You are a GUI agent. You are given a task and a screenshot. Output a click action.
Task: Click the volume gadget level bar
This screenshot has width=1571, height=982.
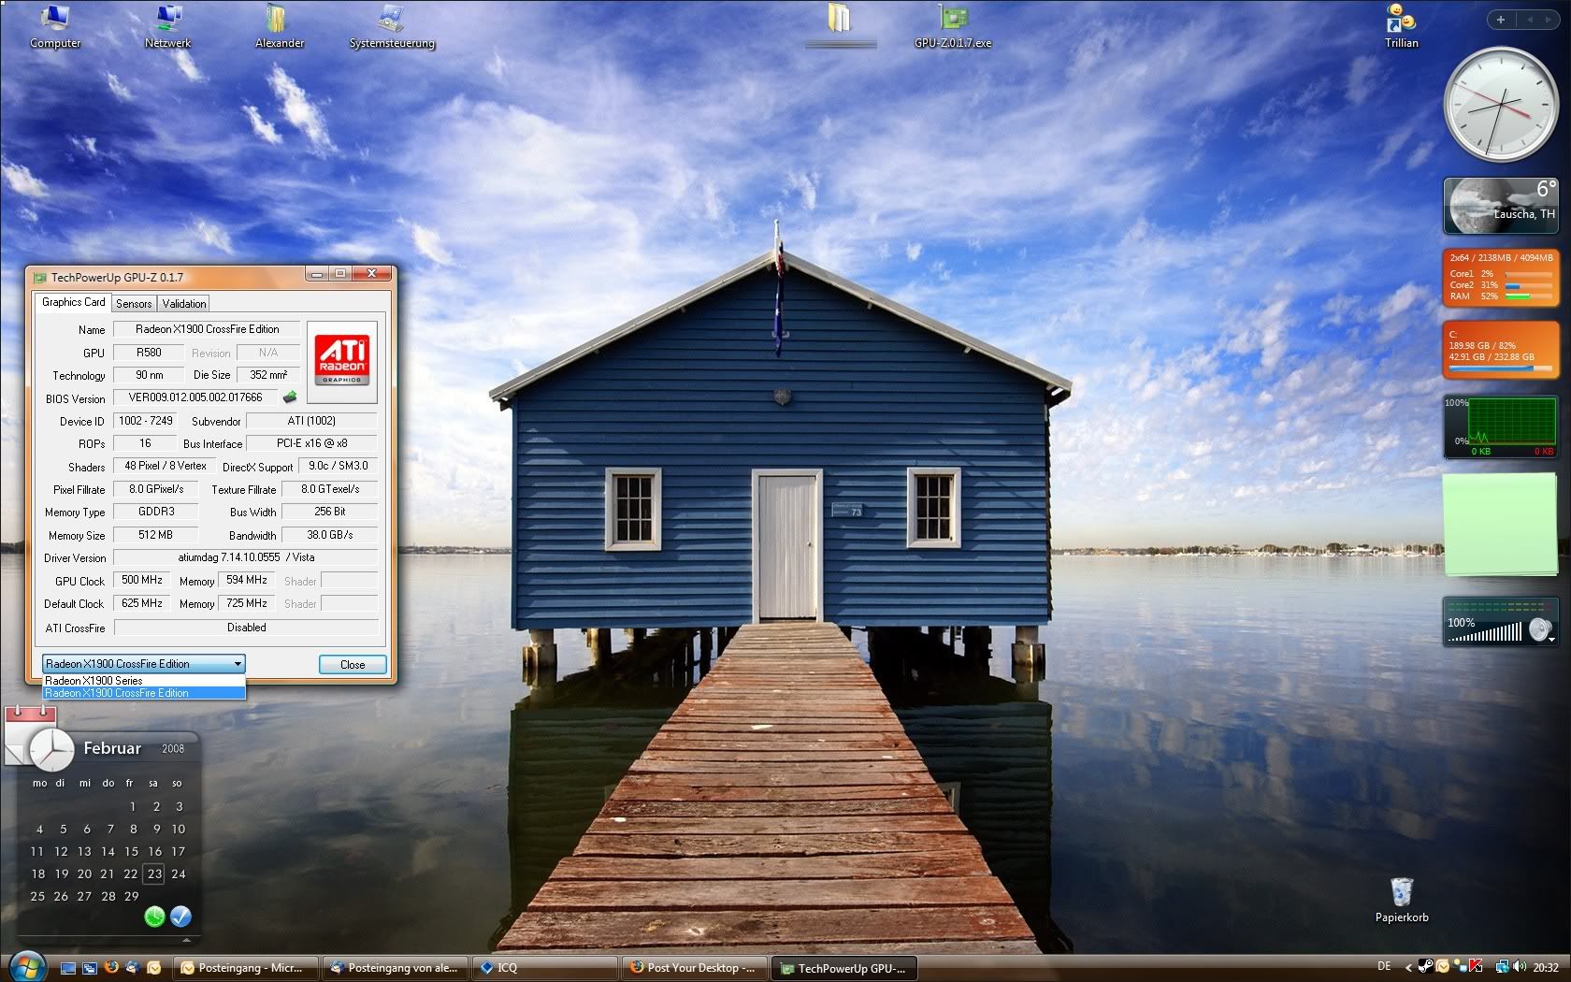1487,635
